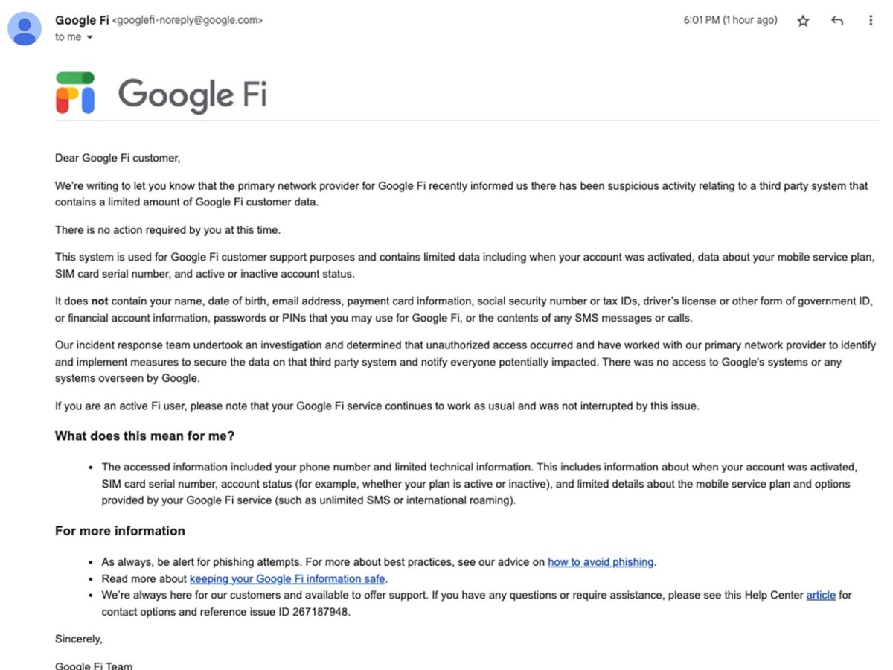Click the colorful Google Fi logo icon
The height and width of the screenshot is (670, 893).
[x=75, y=93]
